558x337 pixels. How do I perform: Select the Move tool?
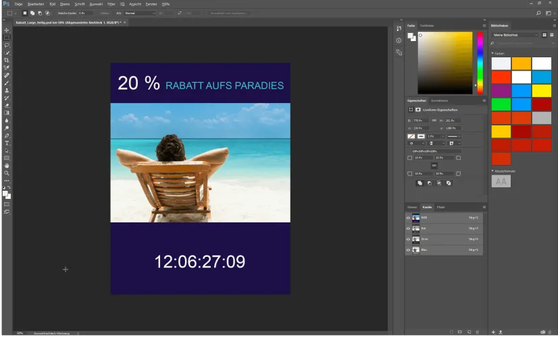click(6, 30)
